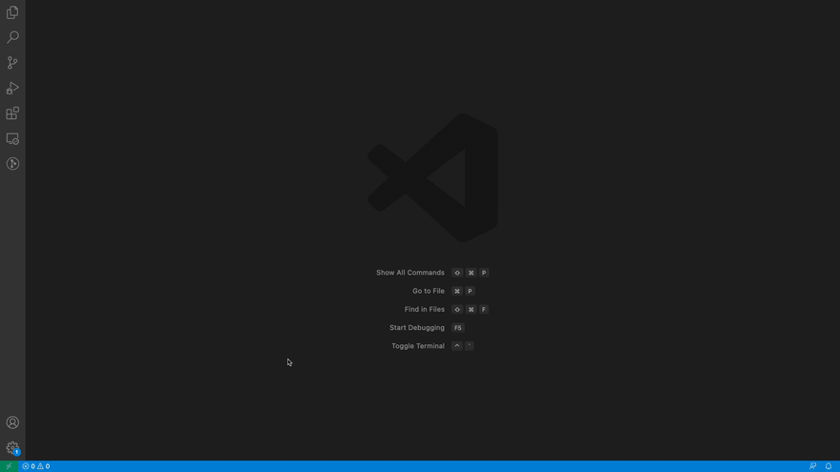
Task: Click the "Go to File" label
Action: pyautogui.click(x=429, y=291)
